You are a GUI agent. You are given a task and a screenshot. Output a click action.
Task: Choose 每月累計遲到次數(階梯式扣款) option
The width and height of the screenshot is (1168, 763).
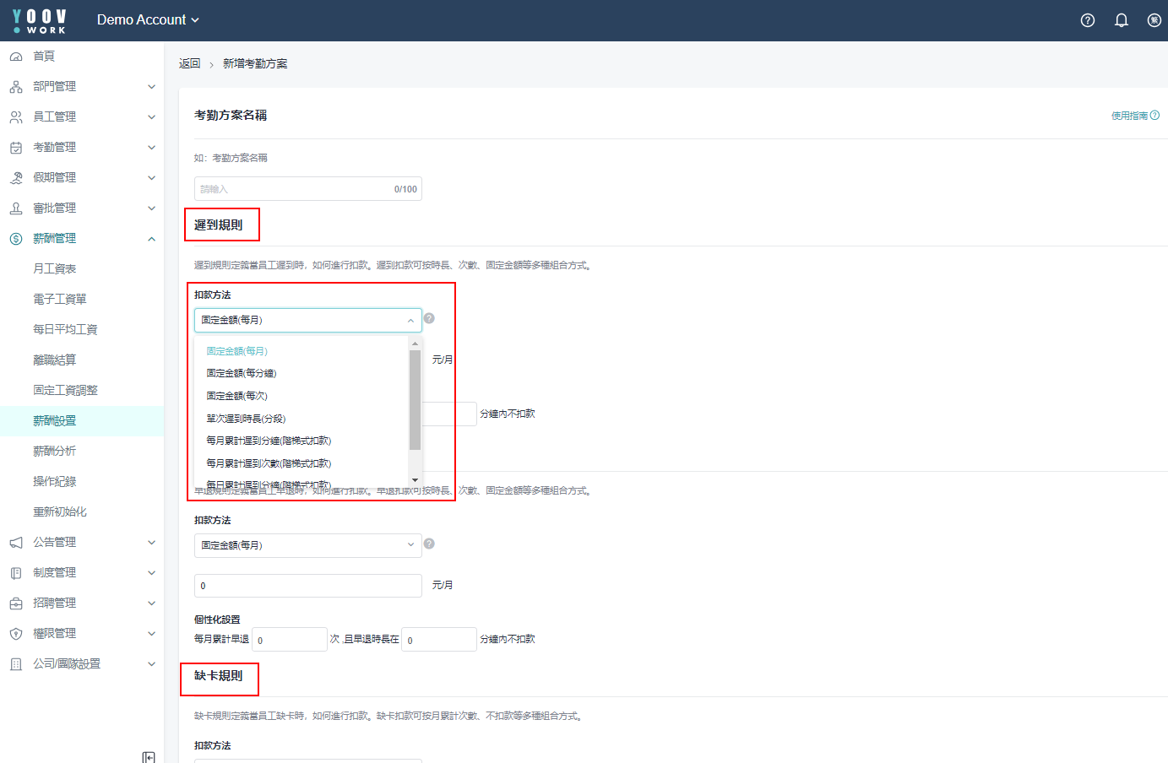coord(269,463)
